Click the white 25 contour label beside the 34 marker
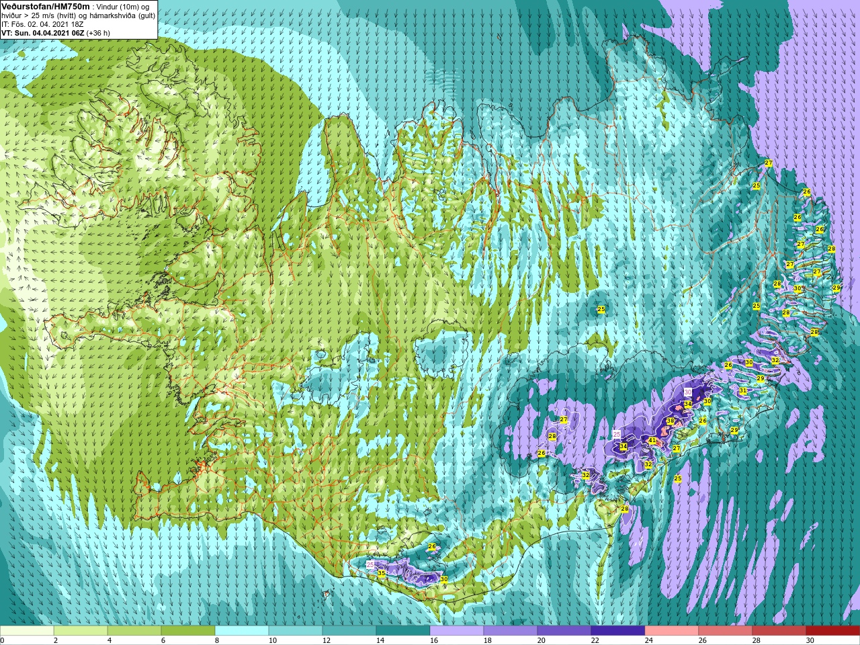The height and width of the screenshot is (645, 860). tap(617, 435)
